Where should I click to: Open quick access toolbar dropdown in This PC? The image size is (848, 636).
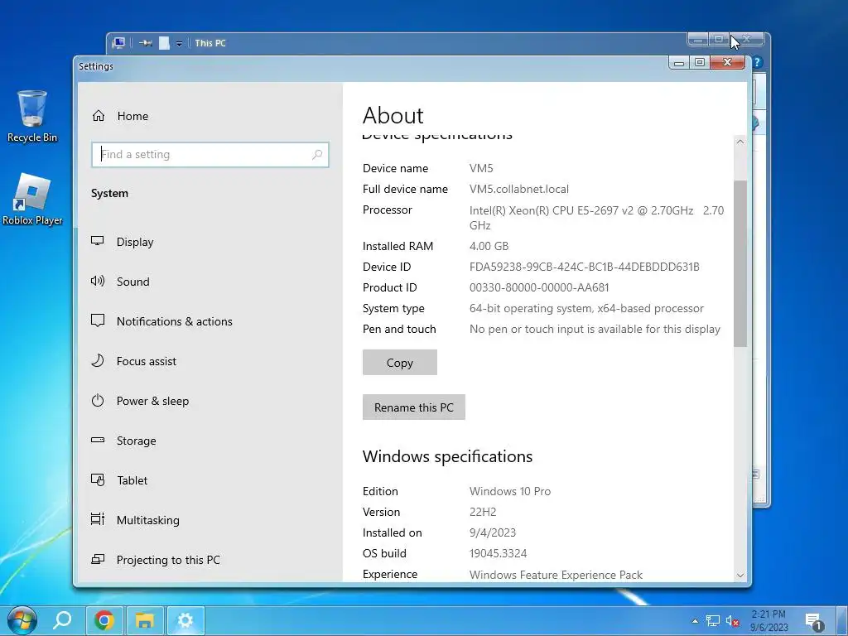click(x=179, y=43)
